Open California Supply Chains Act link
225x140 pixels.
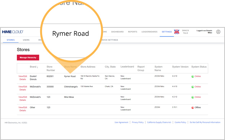[159, 122]
